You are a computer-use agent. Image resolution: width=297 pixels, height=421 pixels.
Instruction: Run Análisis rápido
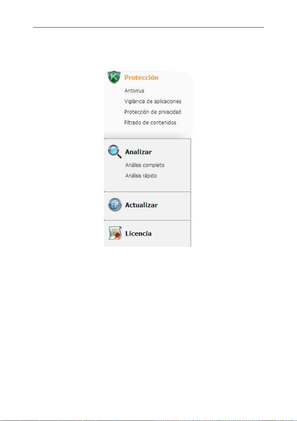tap(141, 176)
